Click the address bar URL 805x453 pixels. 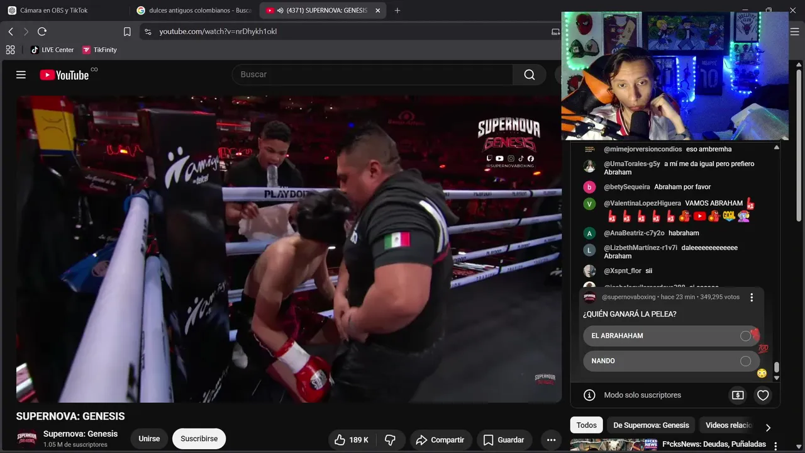pyautogui.click(x=218, y=31)
